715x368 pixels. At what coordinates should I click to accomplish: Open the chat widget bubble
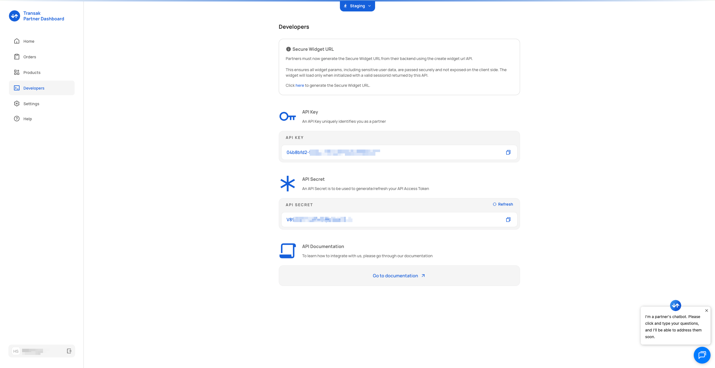click(x=702, y=355)
